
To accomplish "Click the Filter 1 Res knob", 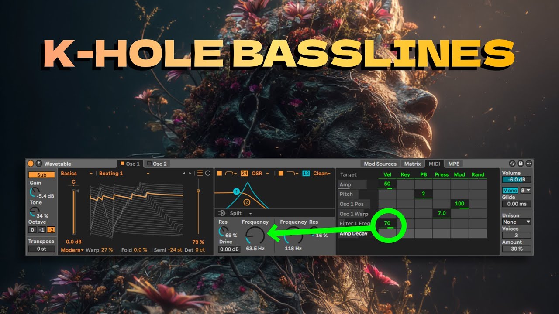I will pyautogui.click(x=224, y=232).
